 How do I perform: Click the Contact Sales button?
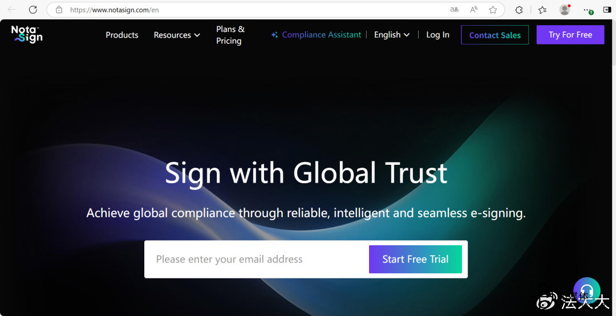(x=495, y=35)
